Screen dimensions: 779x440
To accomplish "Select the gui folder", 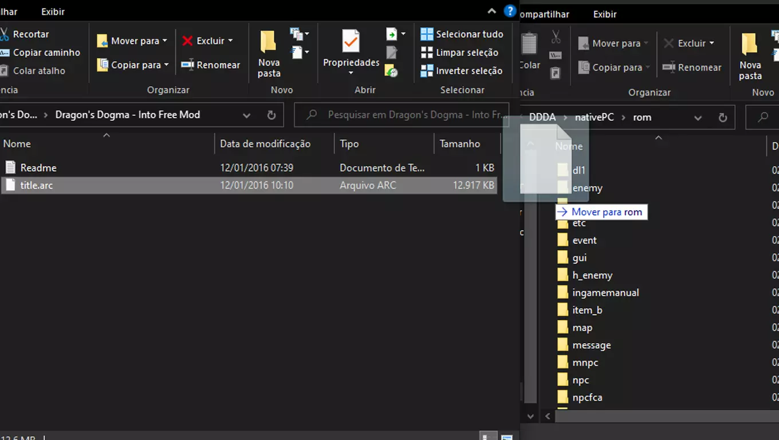I will 580,258.
